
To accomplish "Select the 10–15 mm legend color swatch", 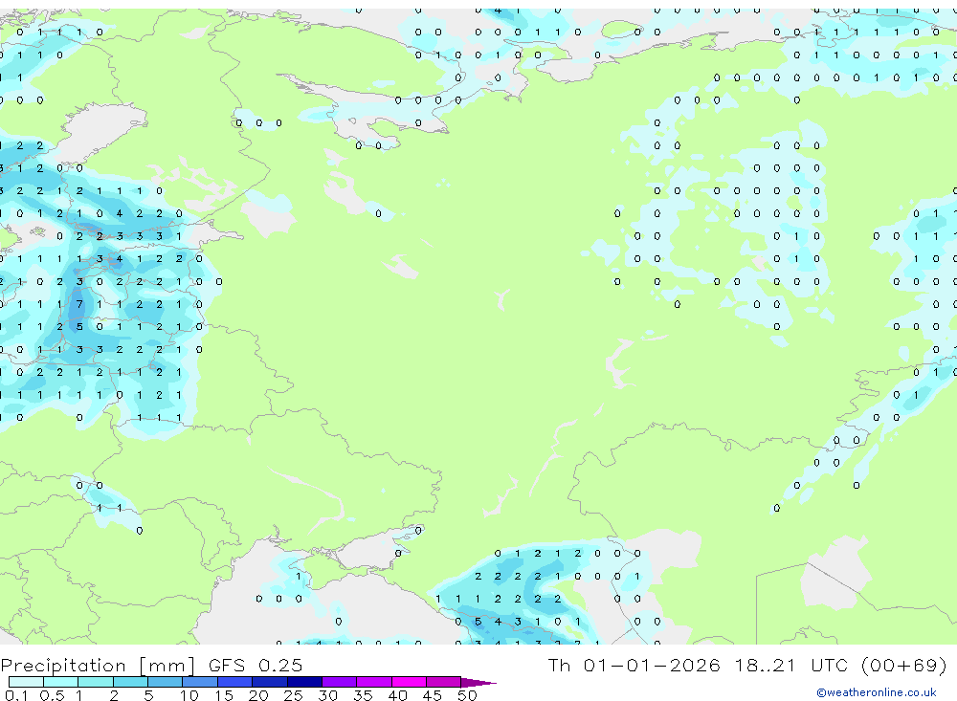I will [x=200, y=682].
